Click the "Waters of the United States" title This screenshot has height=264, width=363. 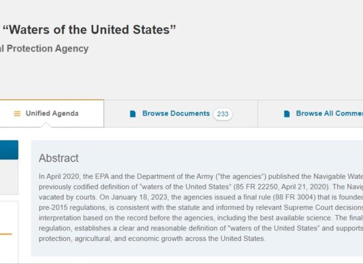pos(89,30)
